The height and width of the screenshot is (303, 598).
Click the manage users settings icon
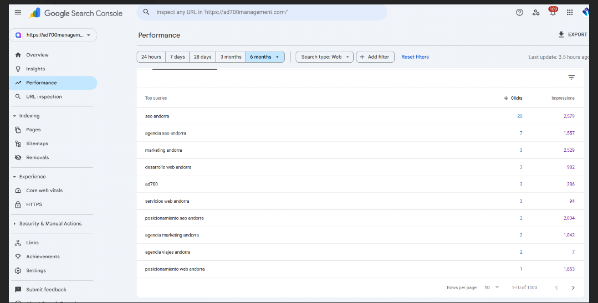coord(536,13)
